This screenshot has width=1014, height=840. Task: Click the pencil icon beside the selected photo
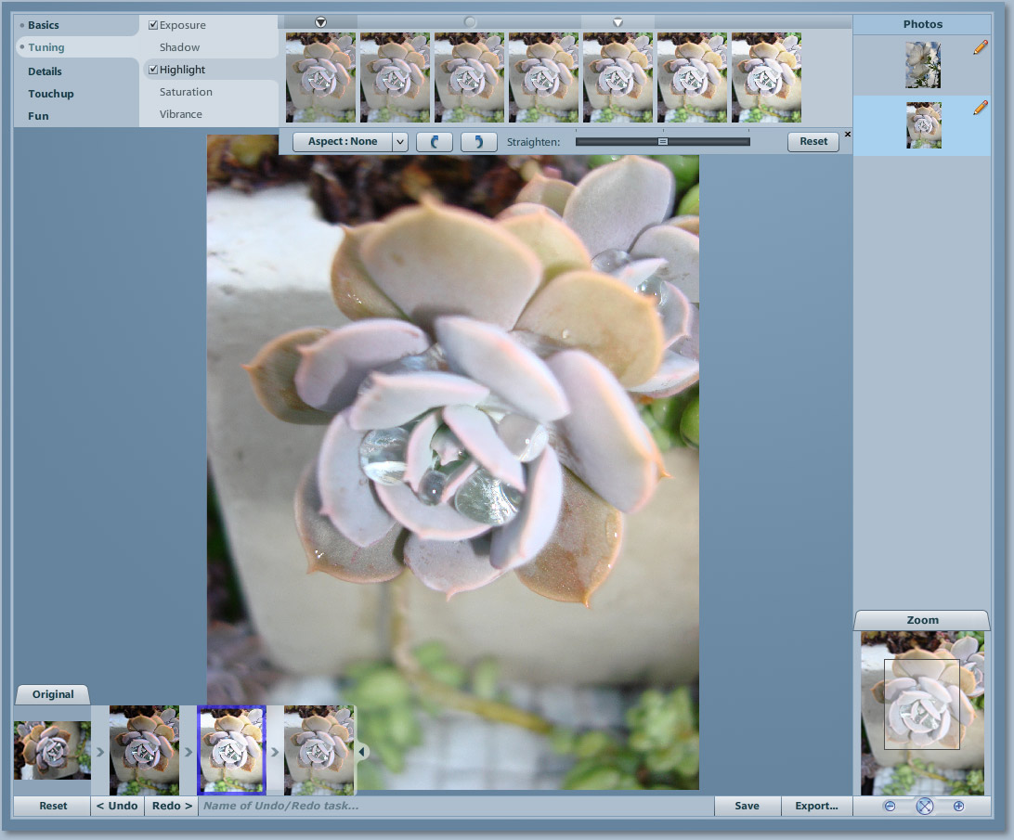(x=980, y=108)
